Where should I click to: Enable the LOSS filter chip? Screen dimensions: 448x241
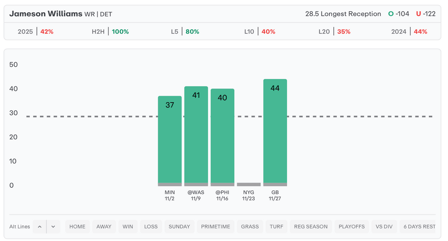click(x=151, y=227)
